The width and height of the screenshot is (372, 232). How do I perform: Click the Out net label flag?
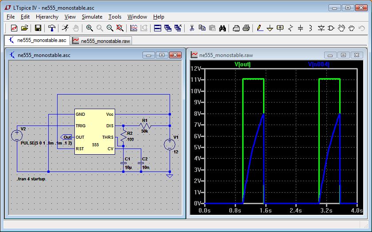(x=66, y=137)
